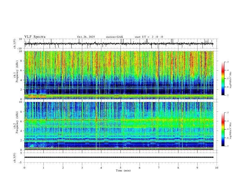Click the 'Time (min)' axis title
This screenshot has height=188, width=244.
(123, 170)
